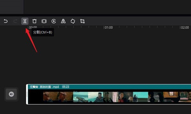Rotate the clip with rotate icon
191x114 pixels.
coord(73,21)
